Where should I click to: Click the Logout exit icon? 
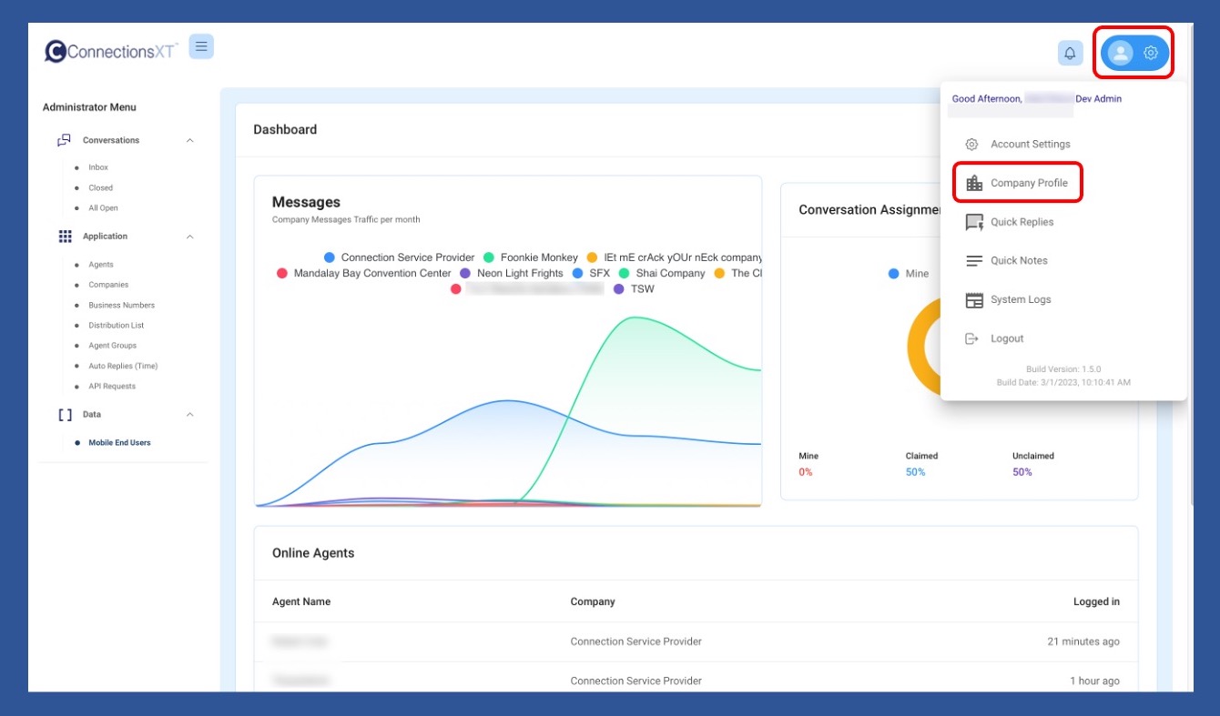[x=972, y=338]
